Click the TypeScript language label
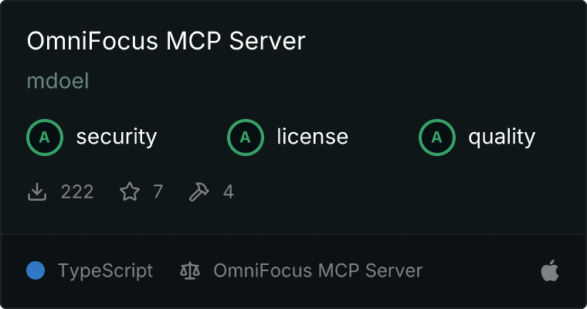Image resolution: width=587 pixels, height=309 pixels. 105,271
